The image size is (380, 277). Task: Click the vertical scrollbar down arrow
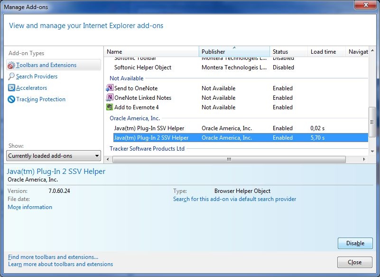372,152
